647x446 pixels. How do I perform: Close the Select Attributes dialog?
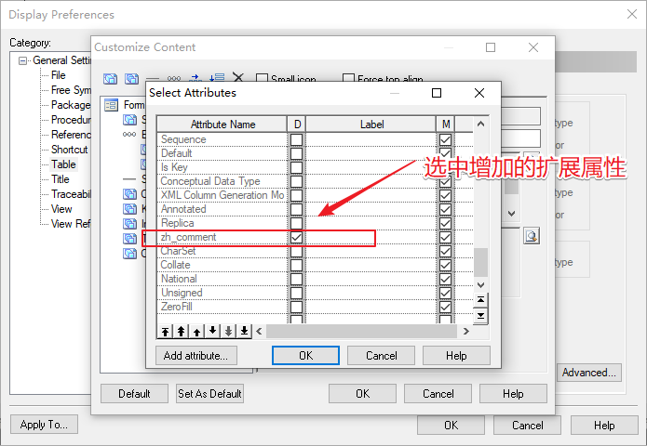coord(479,93)
